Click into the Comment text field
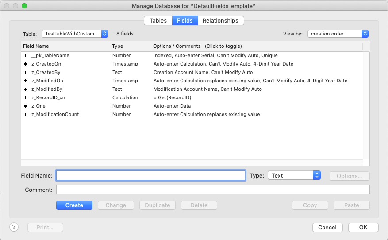This screenshot has width=388, height=240. pyautogui.click(x=212, y=190)
